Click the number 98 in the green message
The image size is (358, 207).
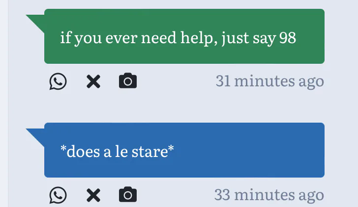pos(288,38)
